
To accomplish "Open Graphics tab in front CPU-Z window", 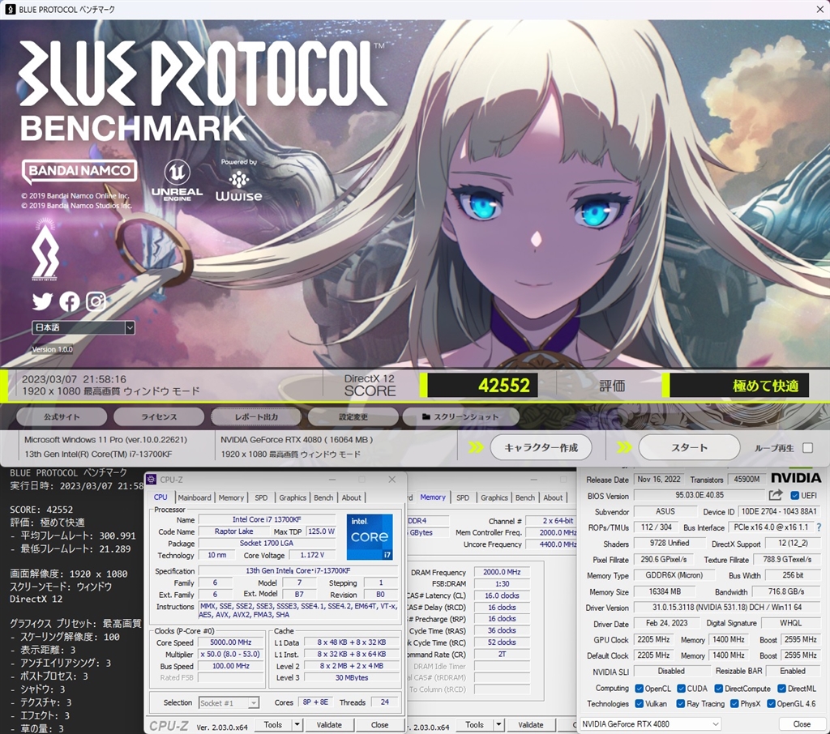I will tap(293, 497).
